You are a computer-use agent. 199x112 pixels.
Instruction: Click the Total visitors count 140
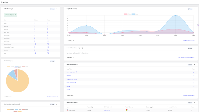pyautogui.click(x=35, y=53)
